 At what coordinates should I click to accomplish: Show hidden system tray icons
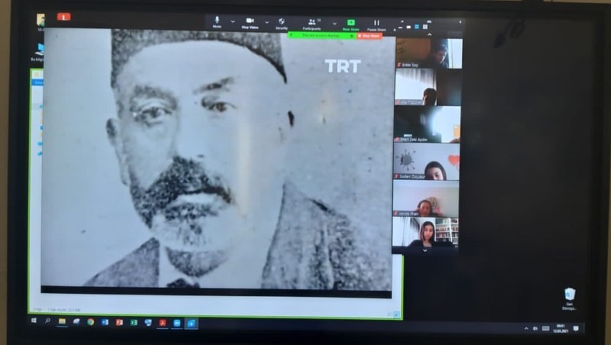[526, 329]
